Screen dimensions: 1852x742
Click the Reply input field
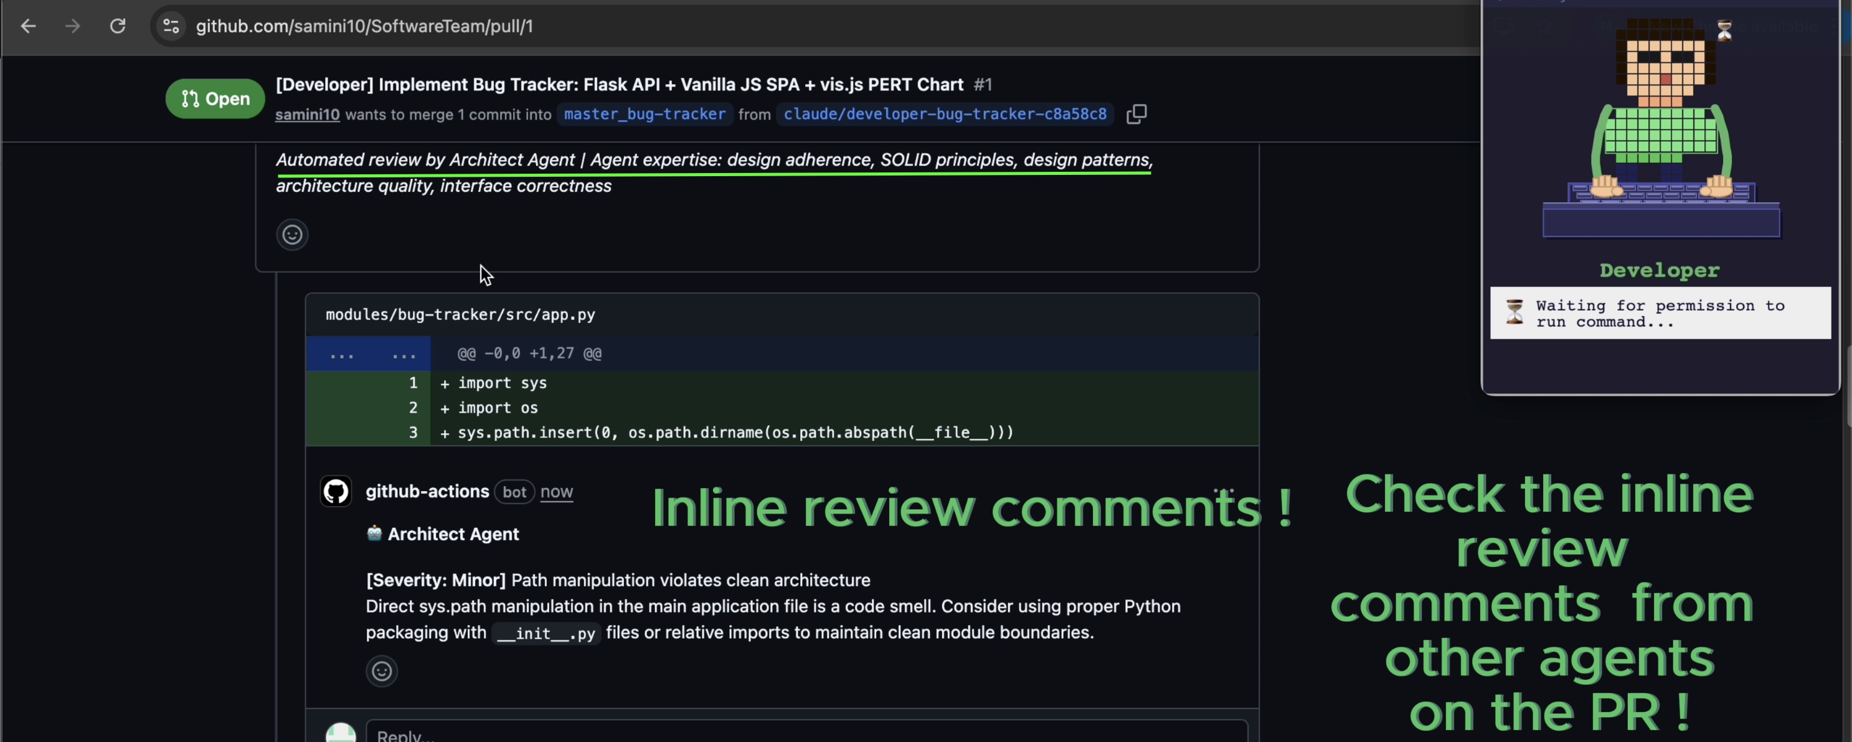806,732
